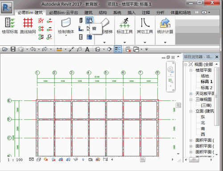
Task: Click the Save icon in quick toolbar
Action: coord(13,49)
